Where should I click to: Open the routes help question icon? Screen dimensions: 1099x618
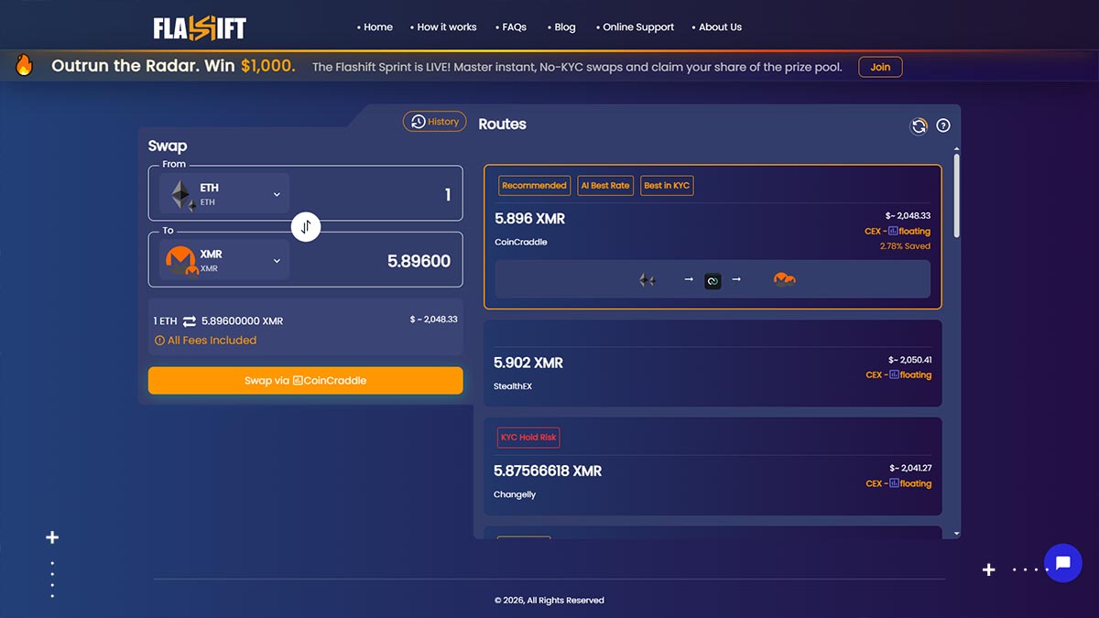point(943,126)
